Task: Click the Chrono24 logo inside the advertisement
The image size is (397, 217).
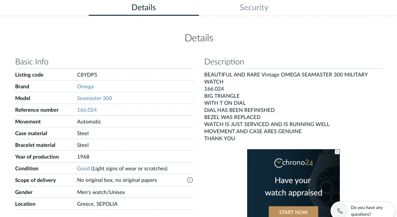Action: (293, 162)
